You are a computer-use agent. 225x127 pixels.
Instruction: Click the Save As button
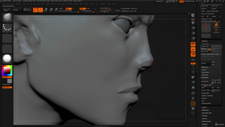(216, 6)
